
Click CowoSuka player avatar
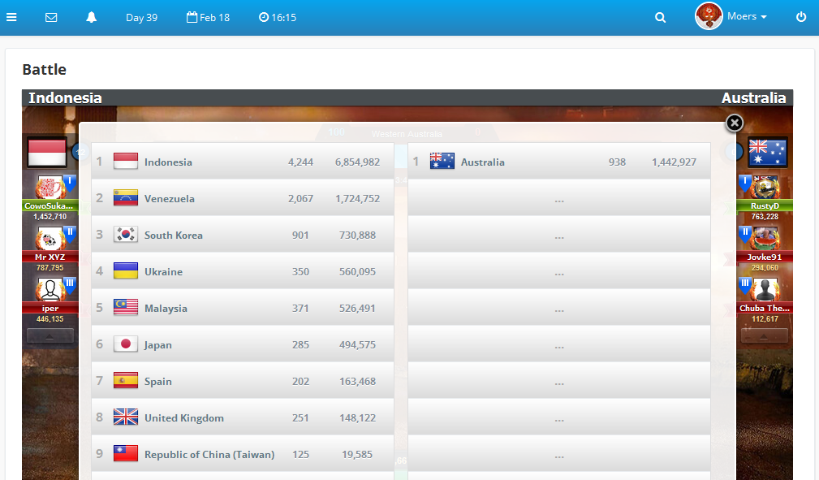point(50,187)
